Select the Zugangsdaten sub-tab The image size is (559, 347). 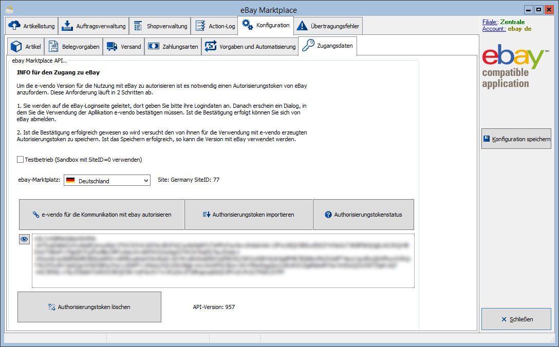tap(327, 46)
